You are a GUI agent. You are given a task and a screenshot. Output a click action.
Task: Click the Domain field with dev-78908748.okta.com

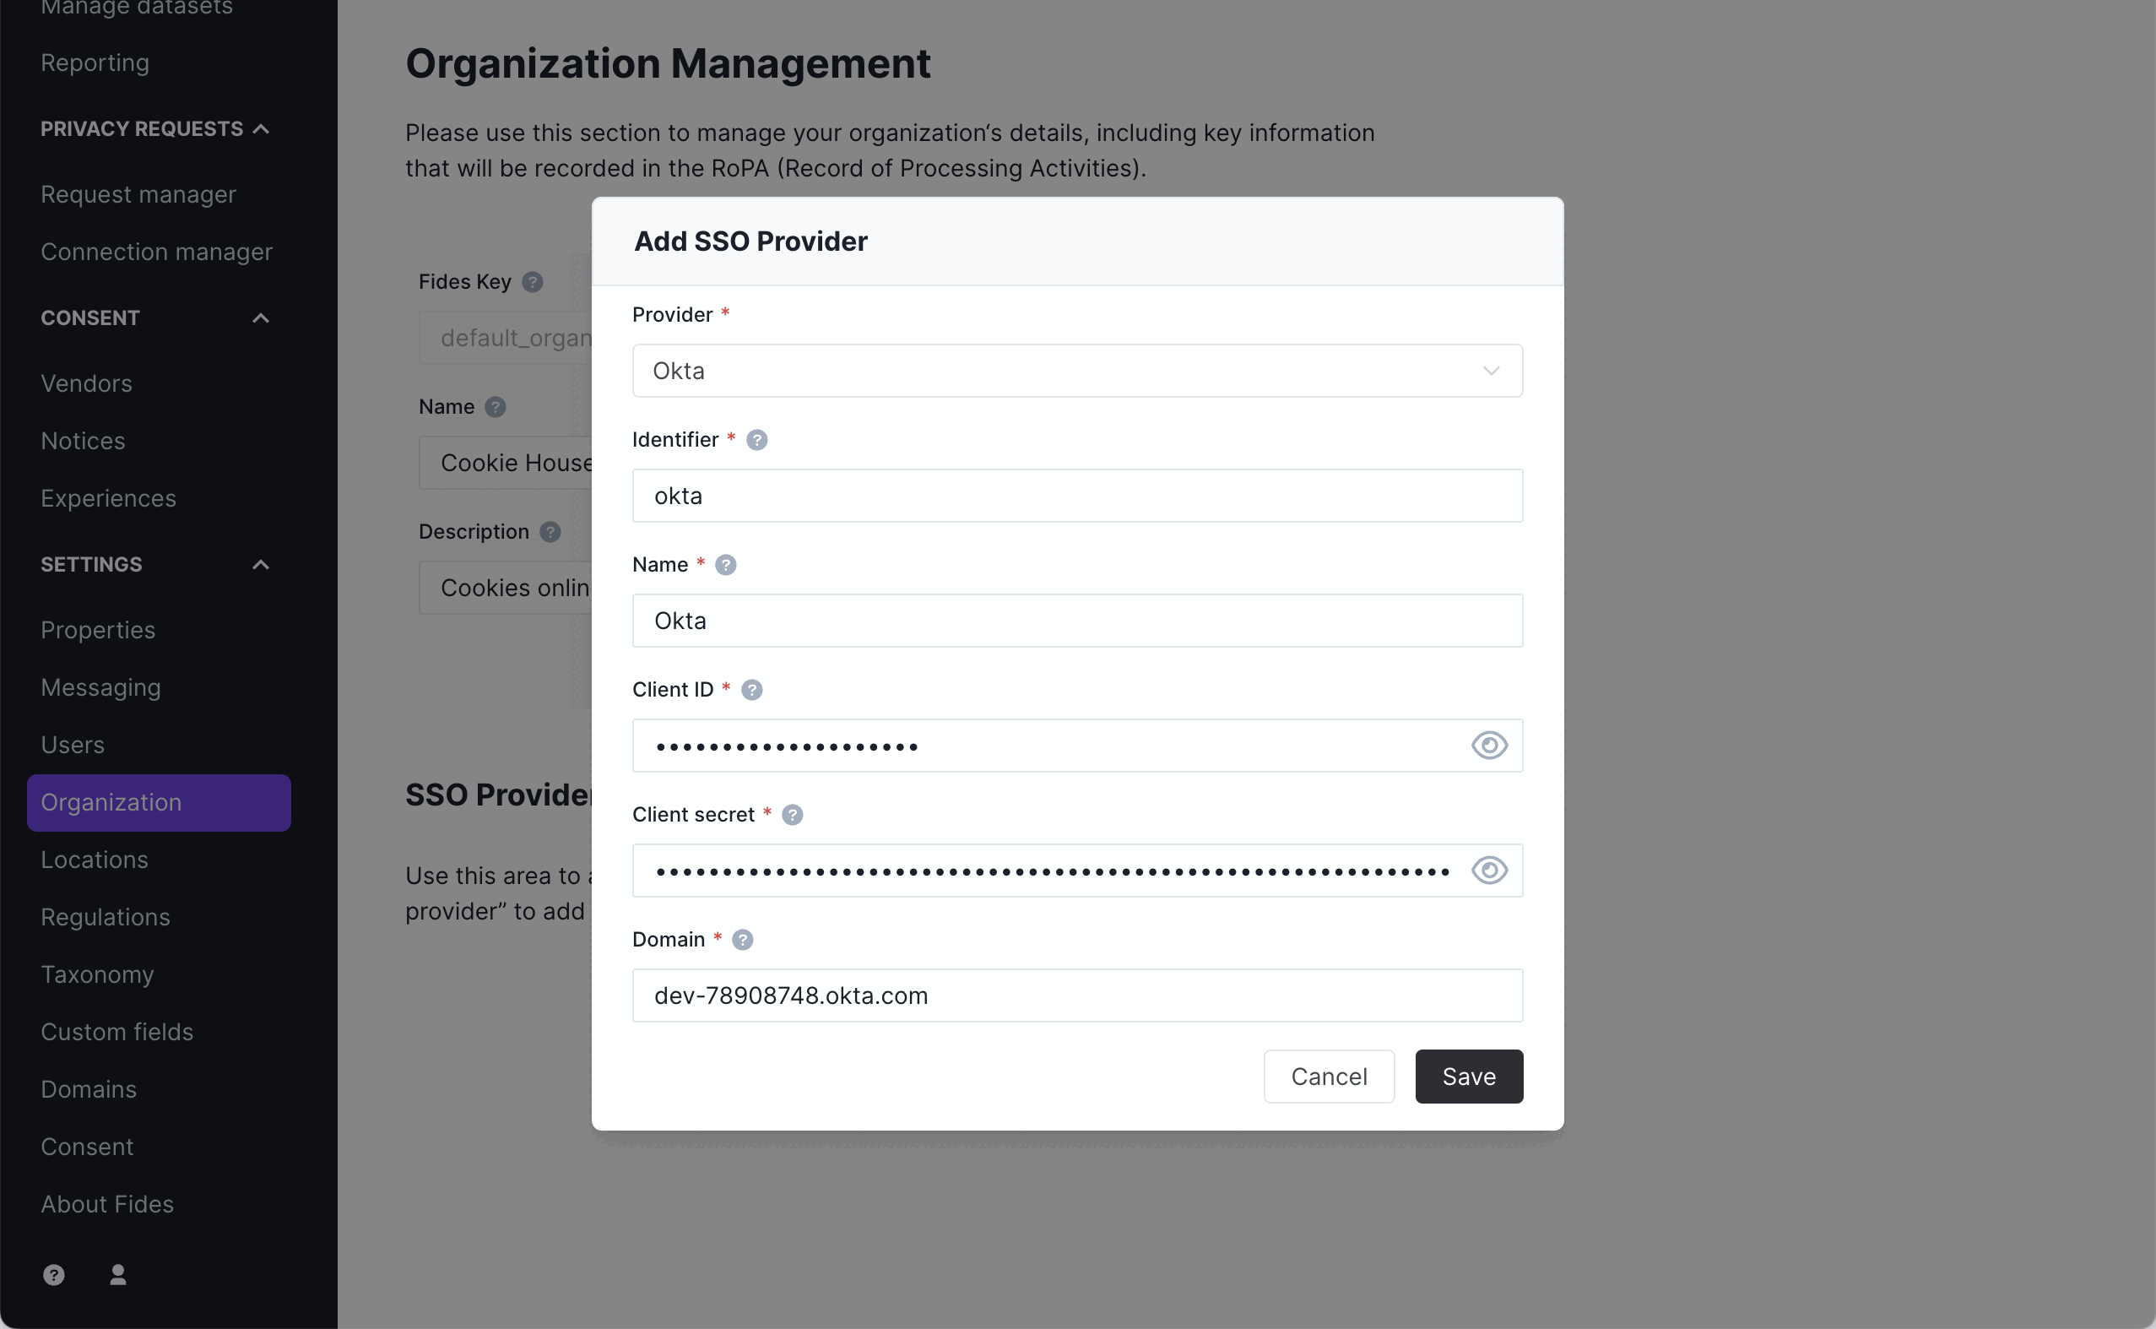(x=1077, y=995)
